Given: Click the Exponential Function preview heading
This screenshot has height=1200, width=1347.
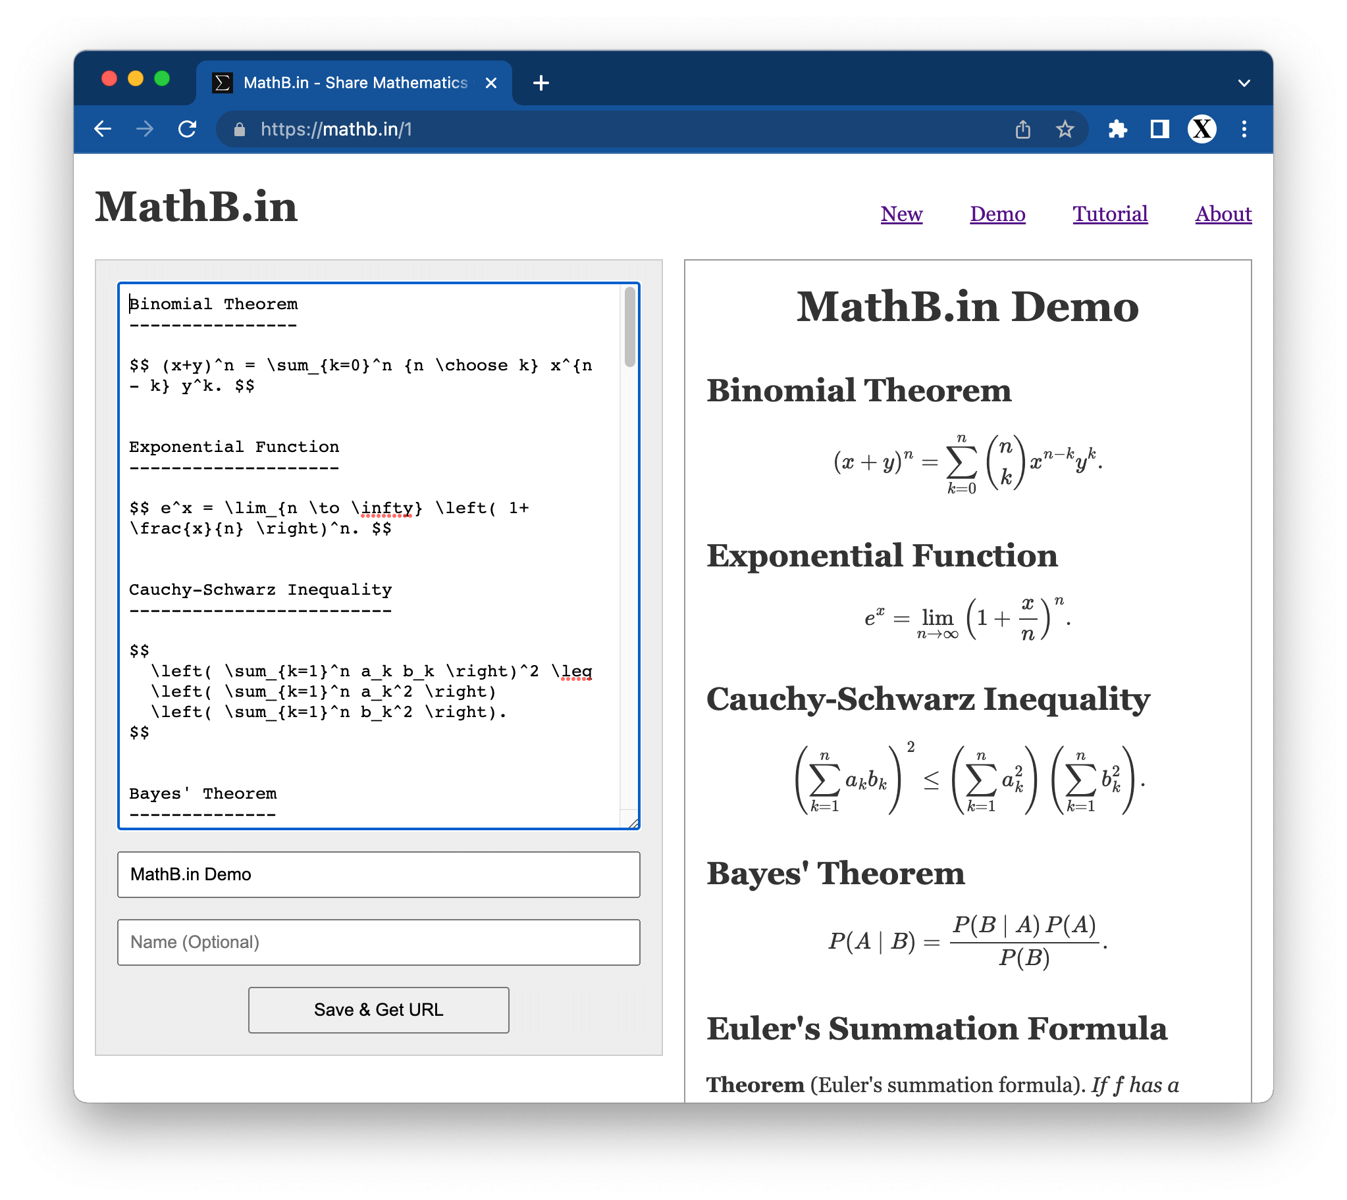Looking at the screenshot, I should pyautogui.click(x=882, y=555).
